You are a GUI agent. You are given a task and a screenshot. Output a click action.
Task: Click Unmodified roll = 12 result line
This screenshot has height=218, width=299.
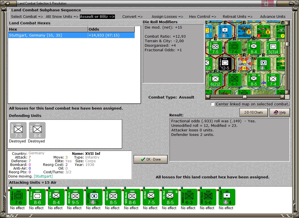point(204,125)
